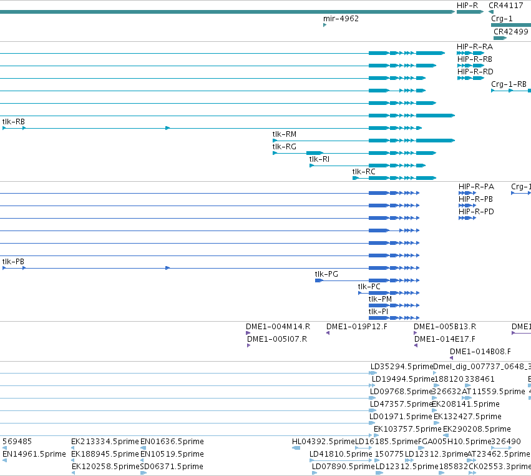Click the AT11559.5prime EST label

click(493, 392)
